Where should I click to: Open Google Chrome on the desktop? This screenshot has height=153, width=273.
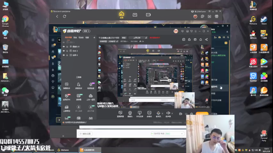pos(5,21)
